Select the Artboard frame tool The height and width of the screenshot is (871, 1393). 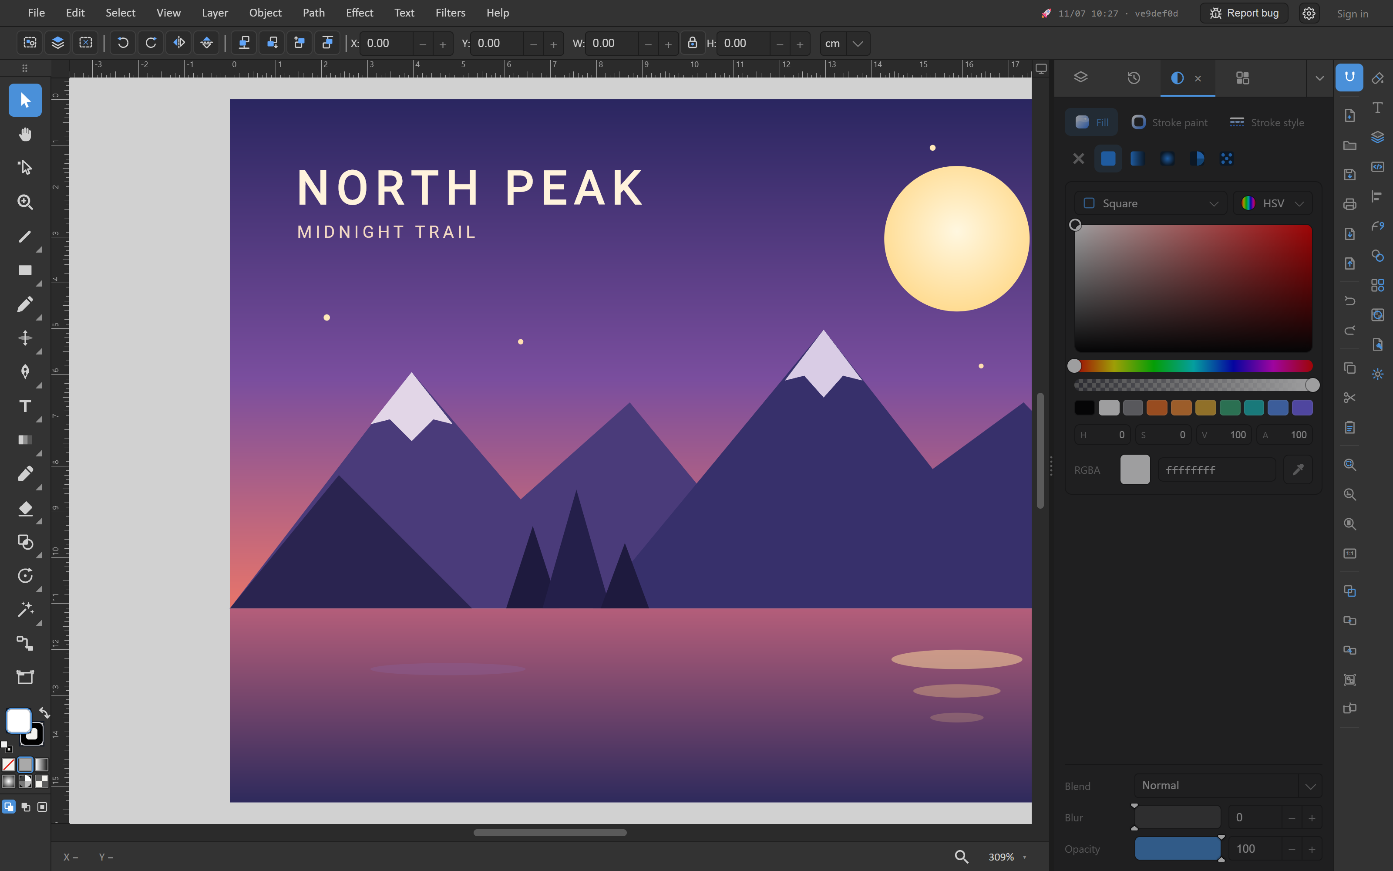coord(25,678)
